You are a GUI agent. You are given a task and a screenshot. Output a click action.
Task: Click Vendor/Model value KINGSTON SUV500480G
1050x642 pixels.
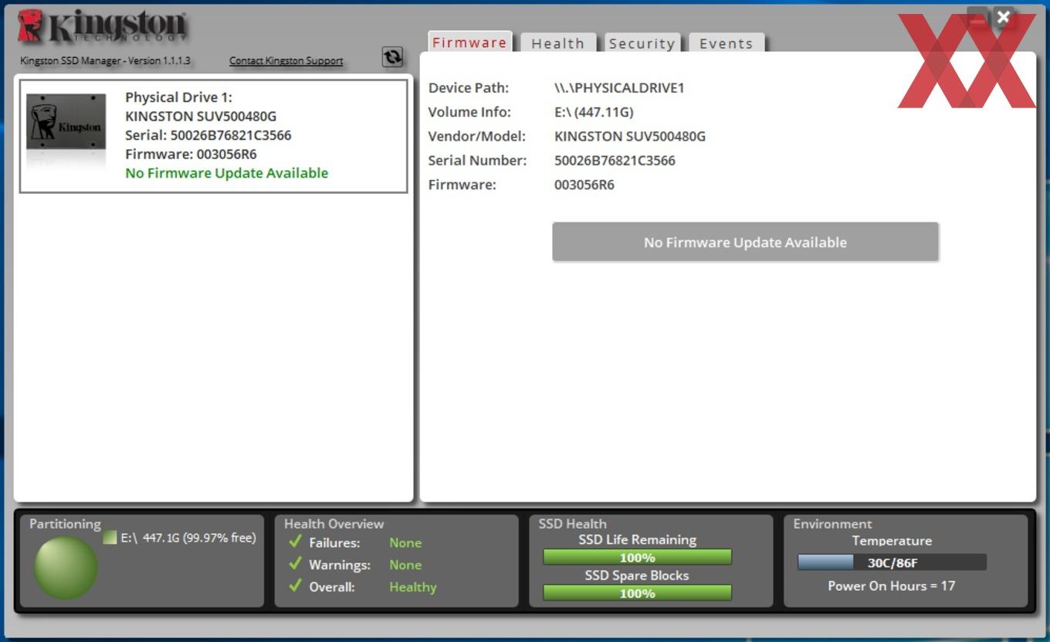point(630,137)
